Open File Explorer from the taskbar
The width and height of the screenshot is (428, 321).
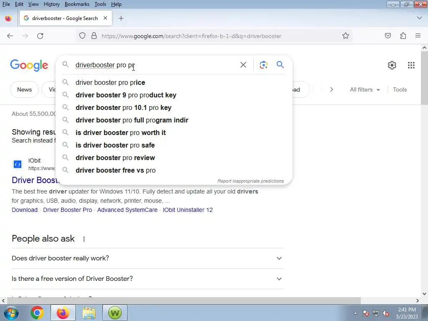89,313
